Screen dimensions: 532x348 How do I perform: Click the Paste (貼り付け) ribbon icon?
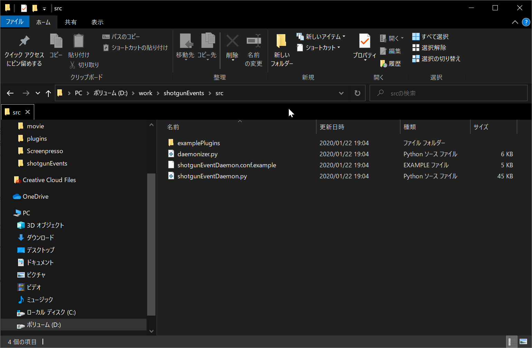(78, 41)
